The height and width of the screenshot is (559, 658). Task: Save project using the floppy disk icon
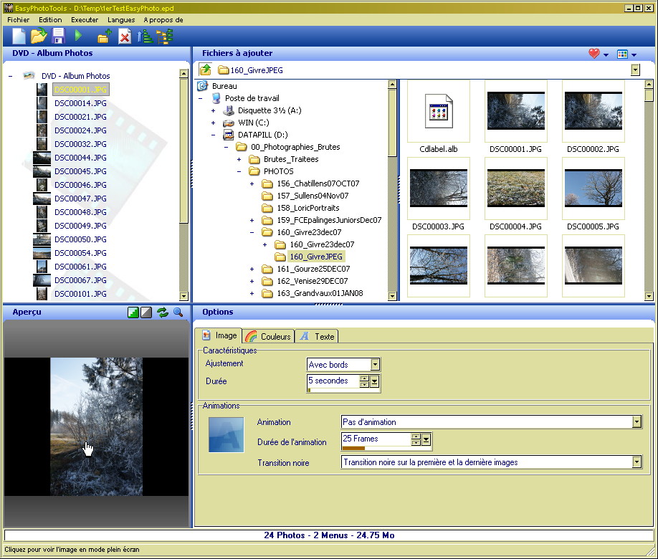58,36
